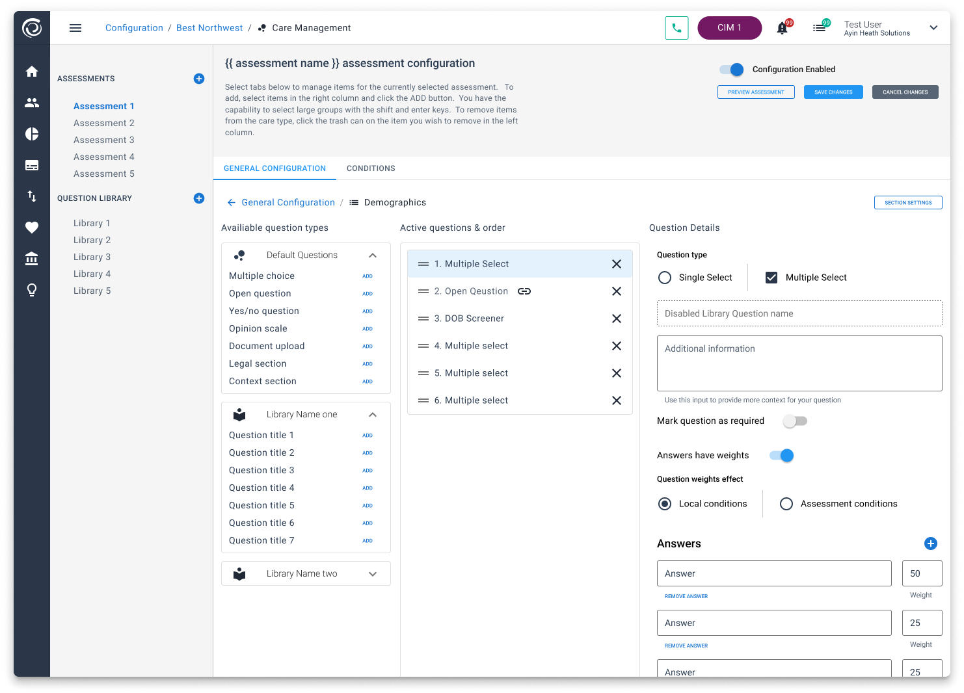Open the people icon in sidebar
964x693 pixels.
click(x=32, y=103)
